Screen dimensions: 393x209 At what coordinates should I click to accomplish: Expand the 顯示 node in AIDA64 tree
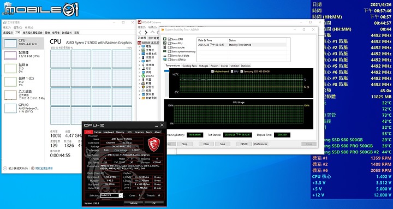(x=139, y=61)
